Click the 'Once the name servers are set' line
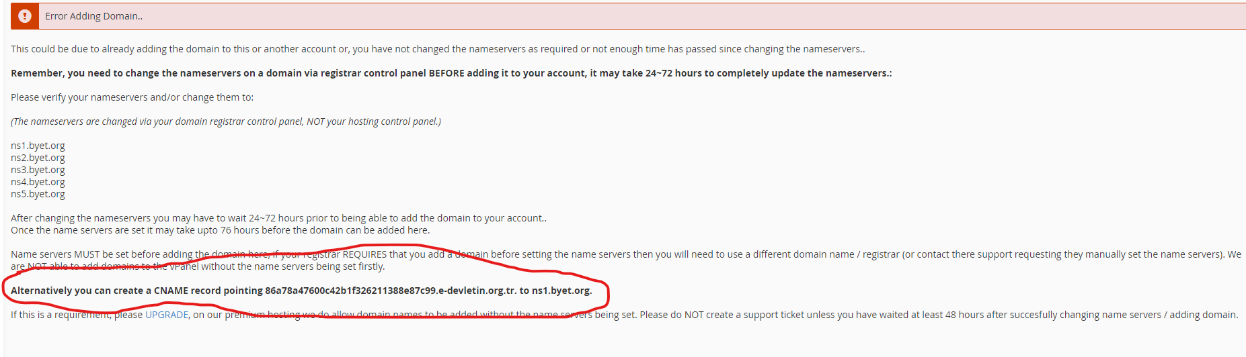 pyautogui.click(x=221, y=230)
